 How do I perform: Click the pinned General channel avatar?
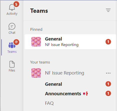[36, 42]
